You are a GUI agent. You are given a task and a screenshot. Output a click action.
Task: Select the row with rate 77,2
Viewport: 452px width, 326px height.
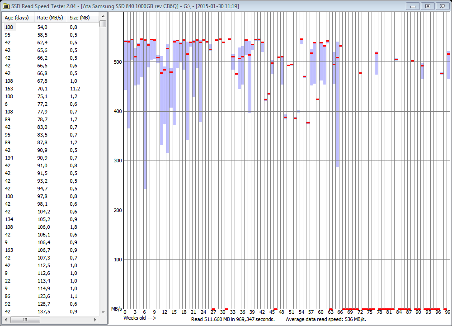coord(51,104)
